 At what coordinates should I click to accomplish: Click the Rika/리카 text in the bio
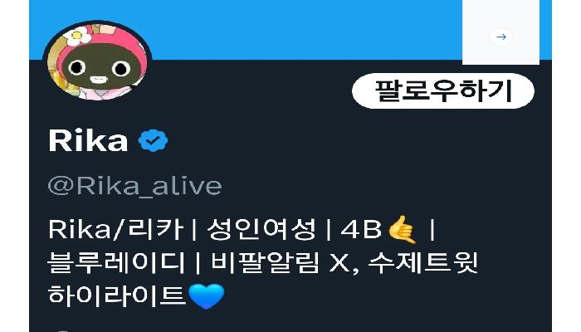[x=115, y=229]
